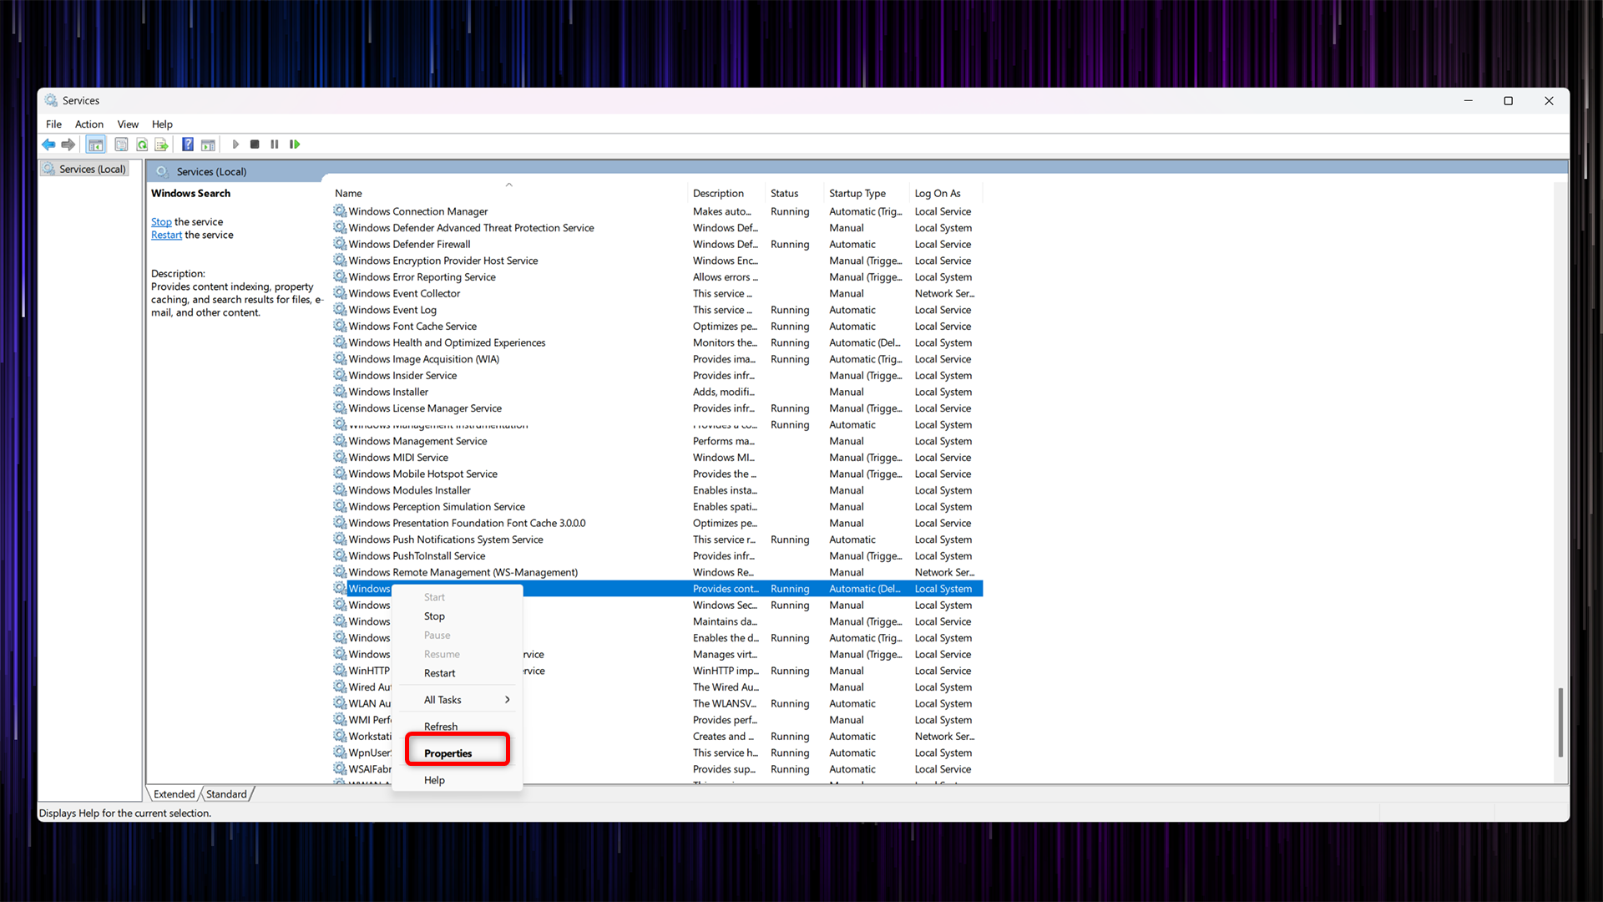This screenshot has width=1603, height=902.
Task: Sort by the Description column header
Action: click(x=727, y=193)
